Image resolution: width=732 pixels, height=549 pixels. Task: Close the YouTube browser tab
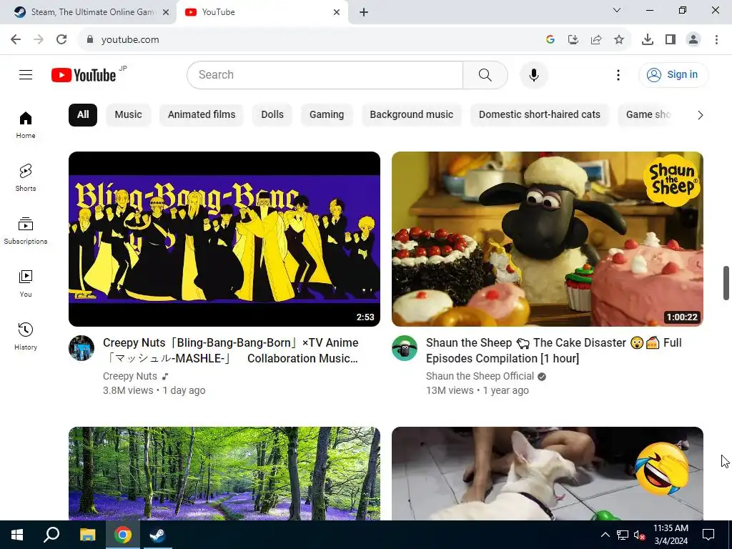337,12
